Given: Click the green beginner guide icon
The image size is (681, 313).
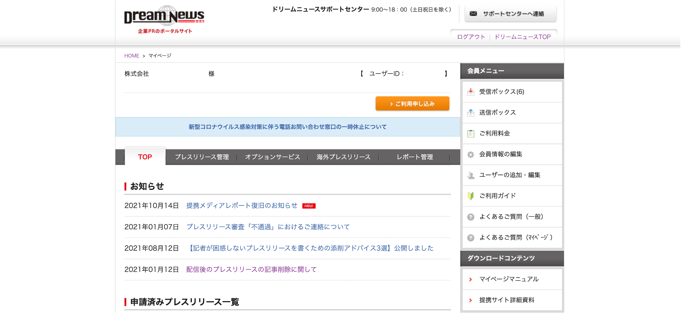Looking at the screenshot, I should pos(471,196).
